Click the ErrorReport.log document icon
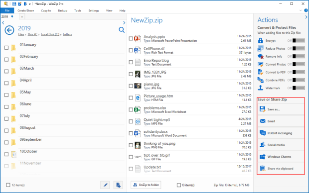The width and height of the screenshot is (309, 193). [x=138, y=62]
